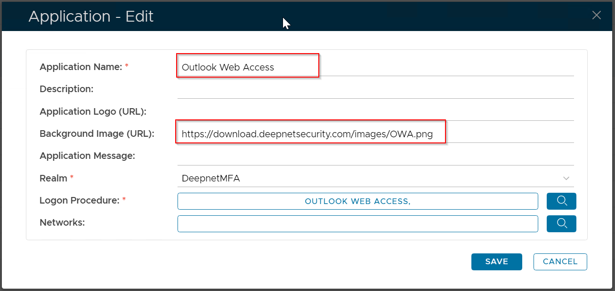Click the 'Application - Edit' dialog title
This screenshot has width=615, height=291.
click(91, 16)
